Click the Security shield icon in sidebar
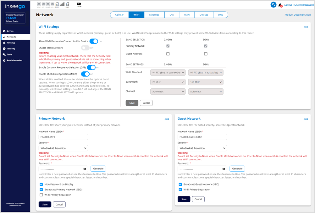Viewport: 315px width, 213px height. point(4,49)
